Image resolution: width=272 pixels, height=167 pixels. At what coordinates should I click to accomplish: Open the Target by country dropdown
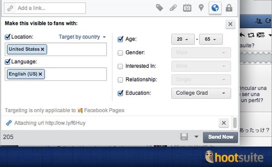click(x=82, y=37)
